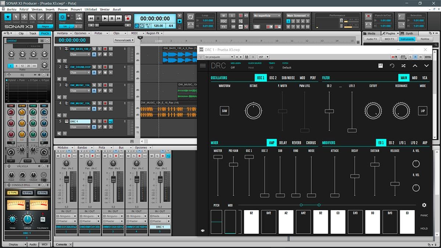441x248 pixels.
Task: Solo track 2 DW_DRUMLOOP
Action: click(100, 67)
